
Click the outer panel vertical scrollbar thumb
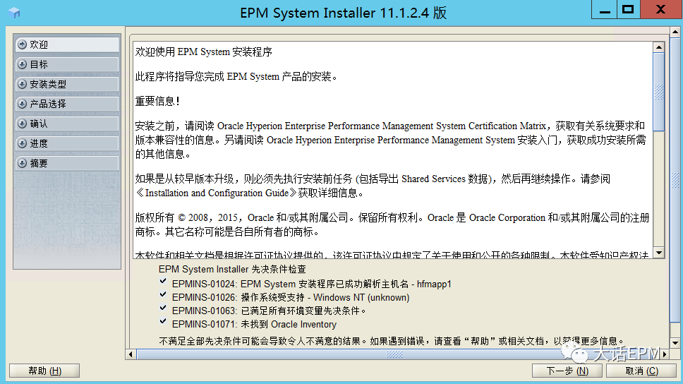(675, 180)
